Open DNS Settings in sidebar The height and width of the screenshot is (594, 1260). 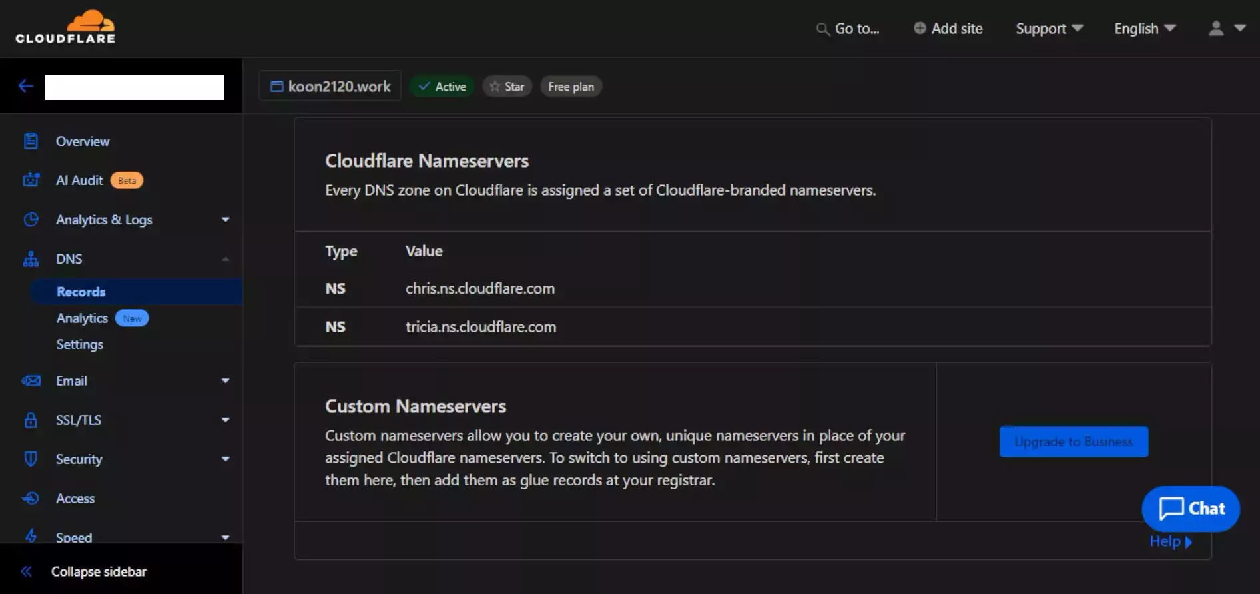pos(79,344)
